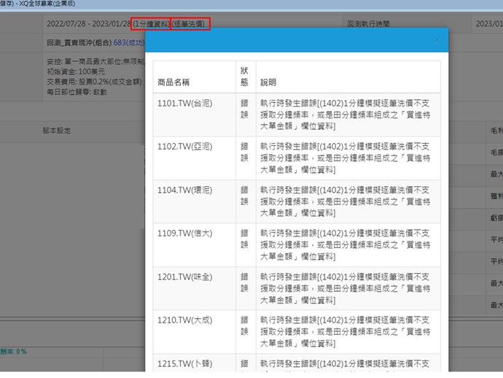Viewport: 503px width, 378px height.
Task: Select the 1210.TW(大成) row
Action: click(x=184, y=321)
